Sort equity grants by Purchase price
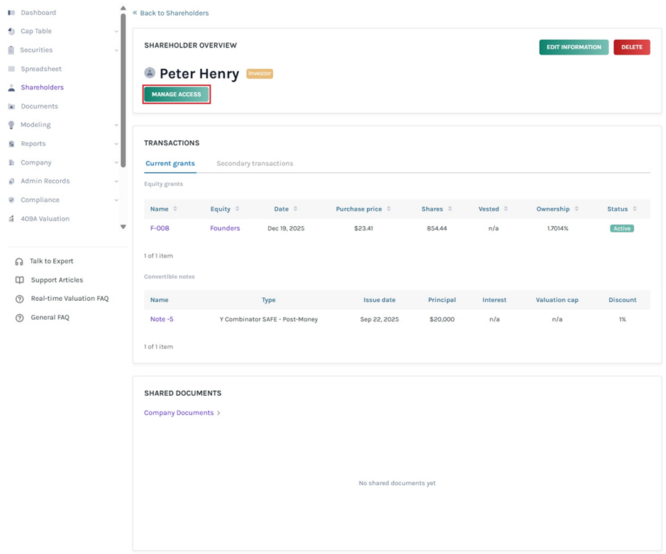 tap(389, 209)
